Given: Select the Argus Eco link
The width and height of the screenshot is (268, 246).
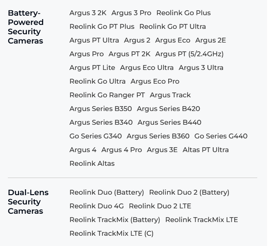Looking at the screenshot, I should tap(173, 40).
